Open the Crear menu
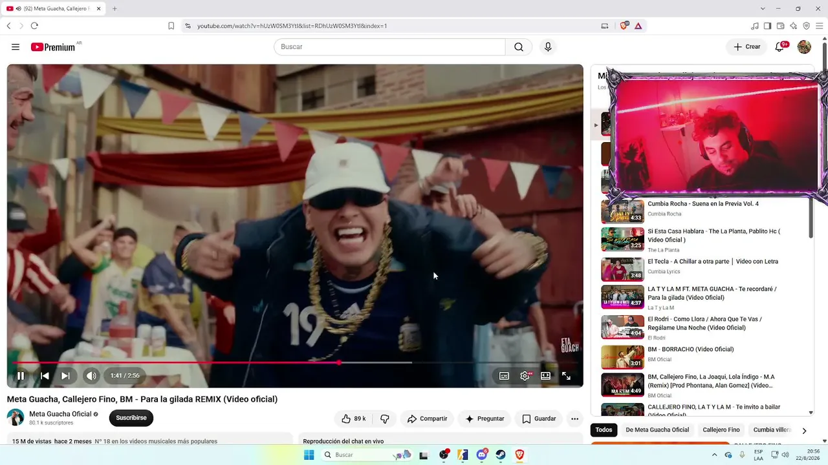The height and width of the screenshot is (465, 828). [746, 47]
